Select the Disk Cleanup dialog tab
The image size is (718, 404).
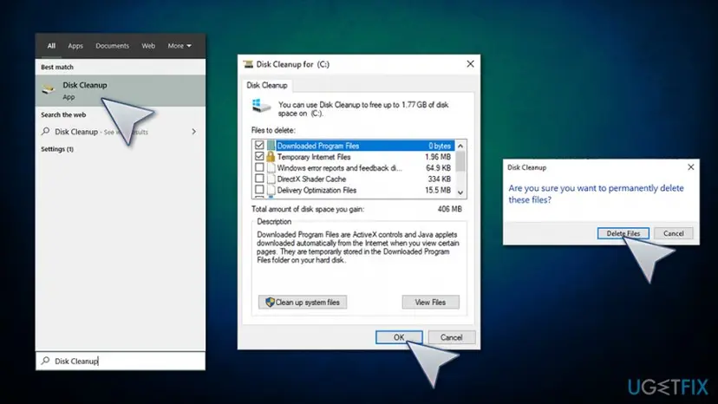(267, 85)
